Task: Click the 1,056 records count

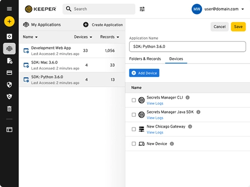Action: pos(110,51)
